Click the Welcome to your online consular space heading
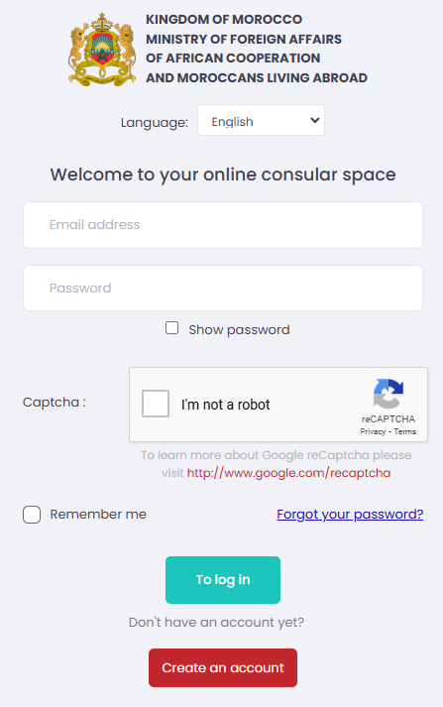This screenshot has height=707, width=443. pyautogui.click(x=223, y=175)
